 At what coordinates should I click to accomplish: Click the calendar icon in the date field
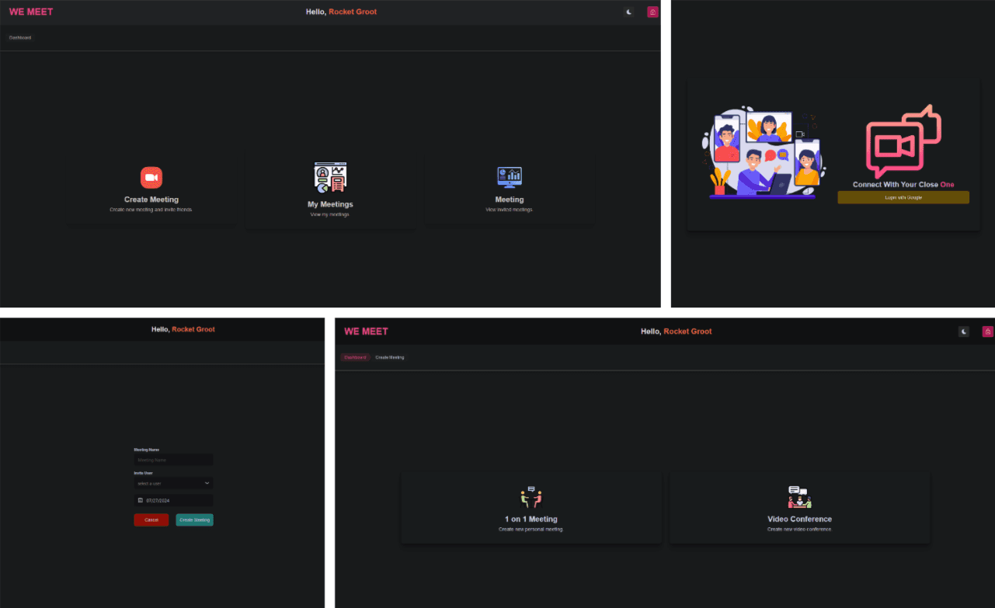tap(140, 500)
